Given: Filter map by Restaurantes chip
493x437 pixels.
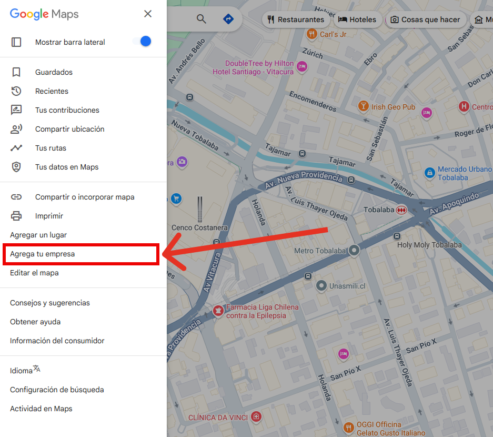Looking at the screenshot, I should [296, 19].
